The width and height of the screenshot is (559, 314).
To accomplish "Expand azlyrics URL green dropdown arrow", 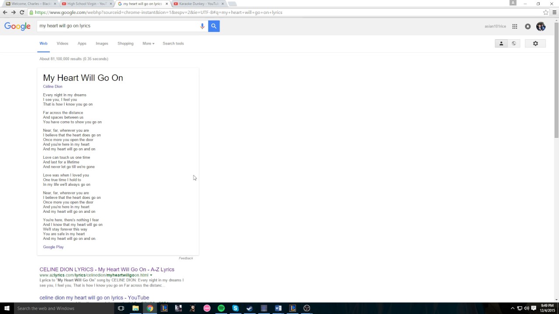I will click(x=151, y=275).
